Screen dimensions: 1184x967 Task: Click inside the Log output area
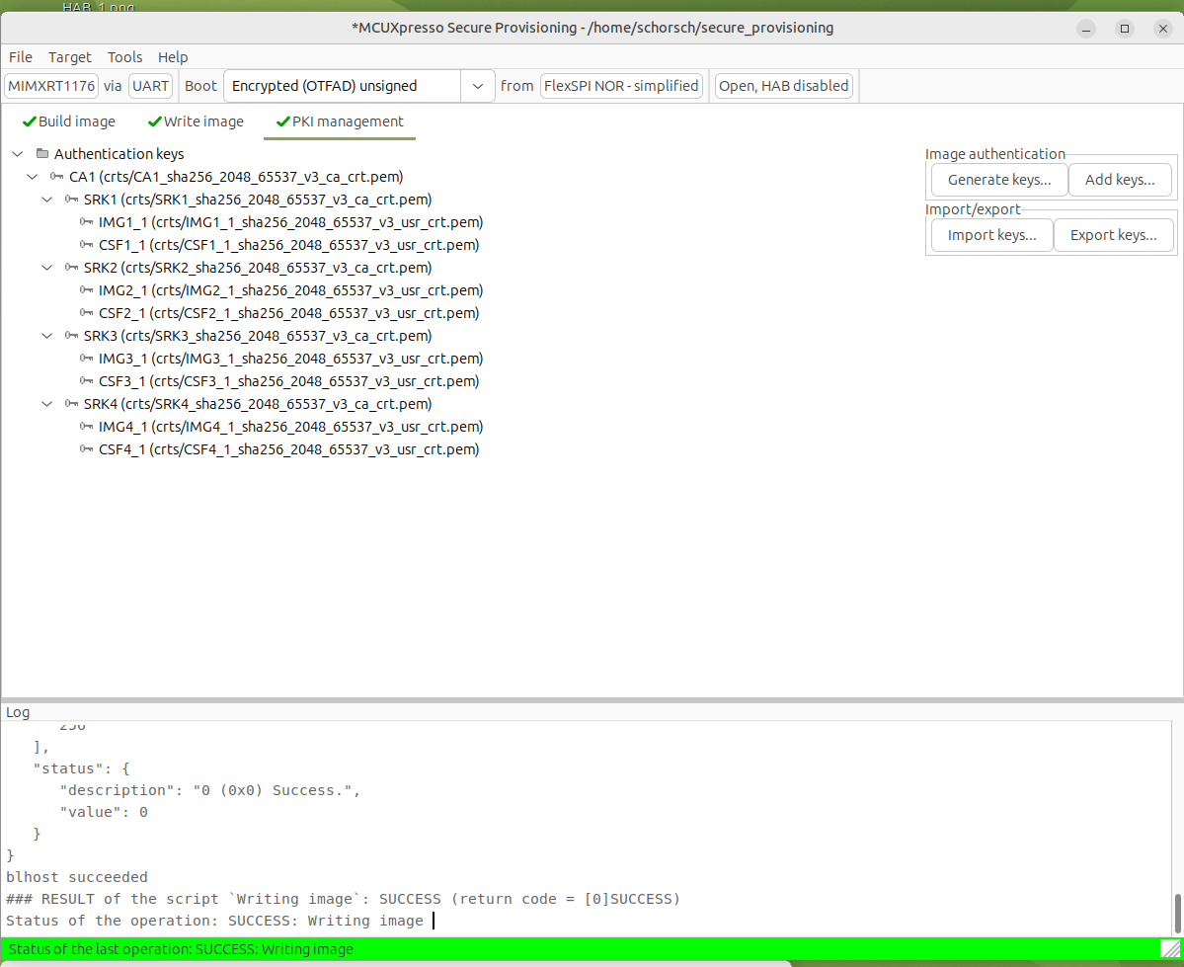tap(494, 840)
